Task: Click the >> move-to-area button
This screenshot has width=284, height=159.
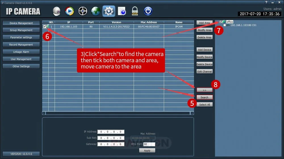Action: (204, 90)
